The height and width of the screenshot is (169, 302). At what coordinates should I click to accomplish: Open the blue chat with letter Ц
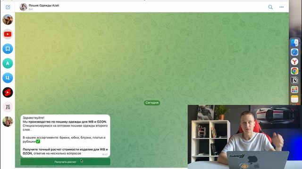8,78
